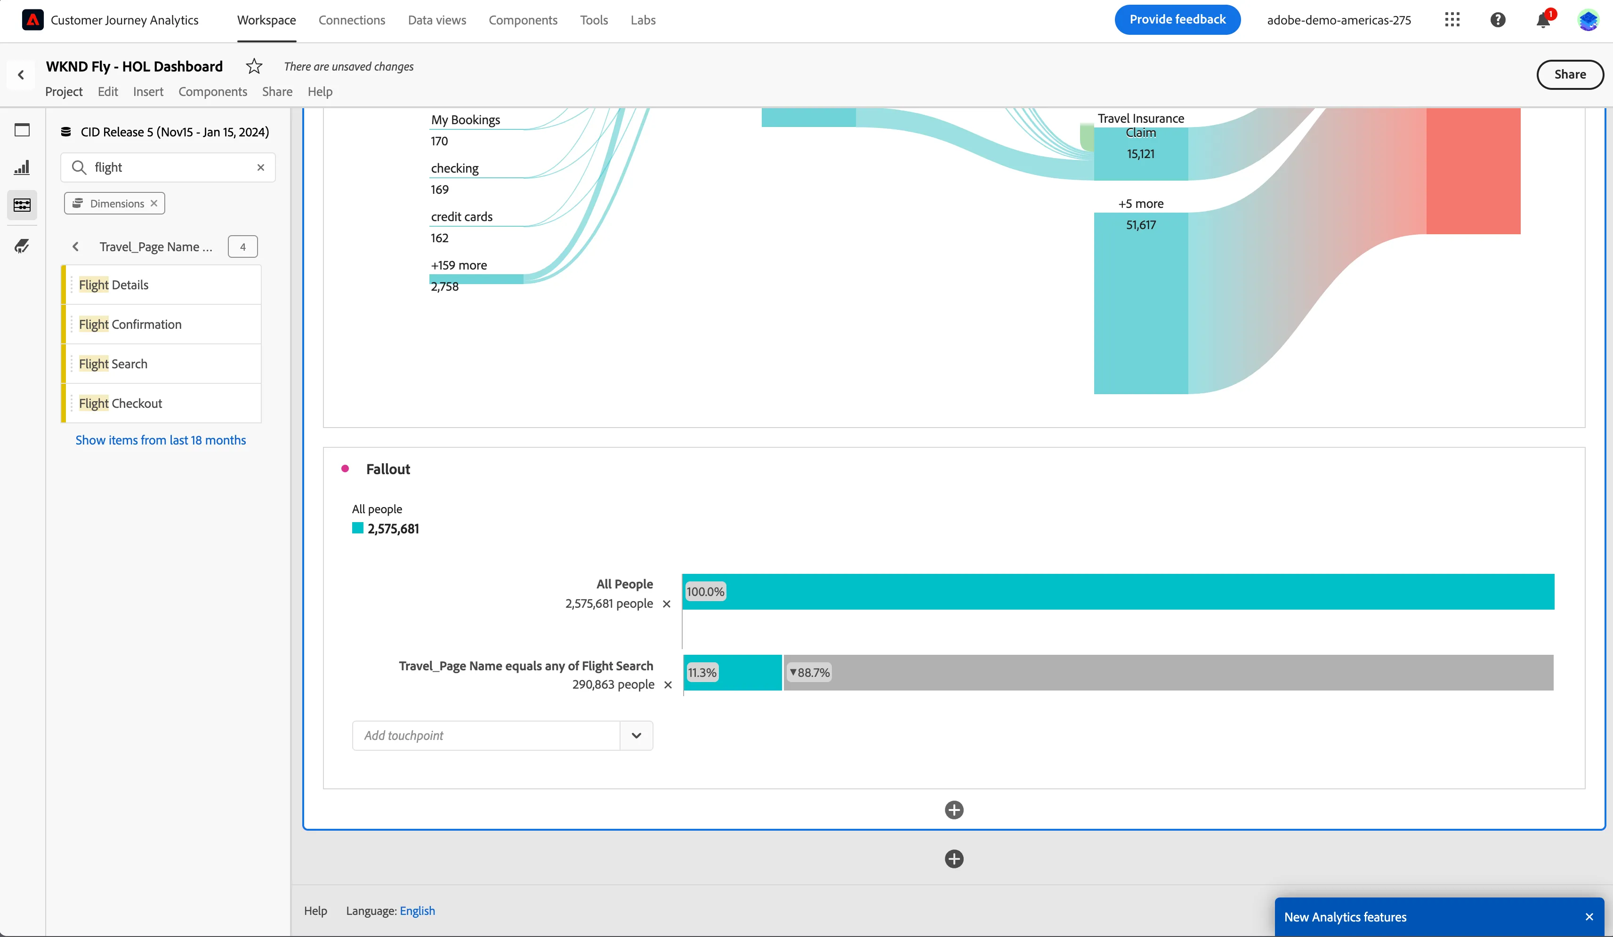Image resolution: width=1613 pixels, height=937 pixels.
Task: Select the Flight Checkout dimension item
Action: (161, 404)
